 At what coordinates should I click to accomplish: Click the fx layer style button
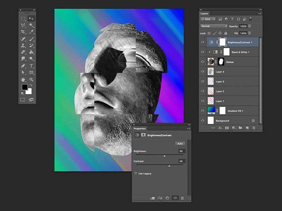(x=220, y=128)
